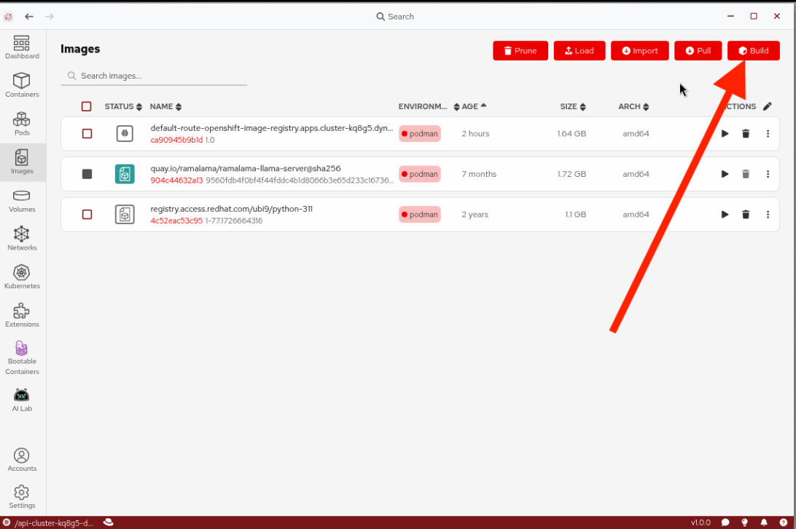This screenshot has width=796, height=529.
Task: Click the Build image button
Action: pyautogui.click(x=753, y=51)
